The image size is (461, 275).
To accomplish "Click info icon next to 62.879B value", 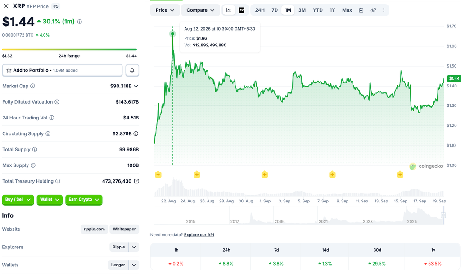I will pos(136,134).
